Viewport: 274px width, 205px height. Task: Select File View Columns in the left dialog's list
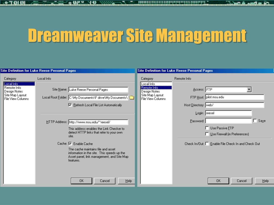click(x=19, y=99)
